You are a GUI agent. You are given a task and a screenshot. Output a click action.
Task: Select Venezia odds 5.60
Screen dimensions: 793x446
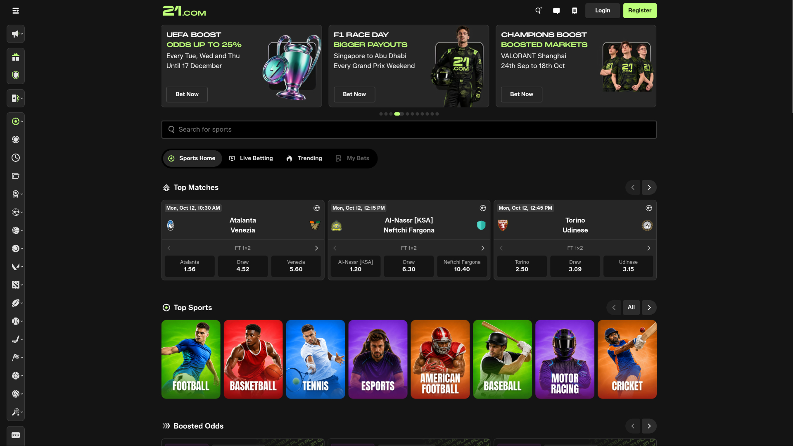click(x=296, y=266)
